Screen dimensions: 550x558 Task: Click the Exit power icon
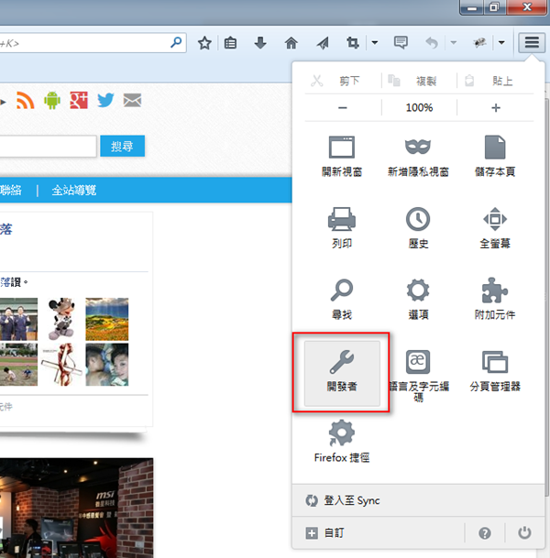(x=524, y=532)
